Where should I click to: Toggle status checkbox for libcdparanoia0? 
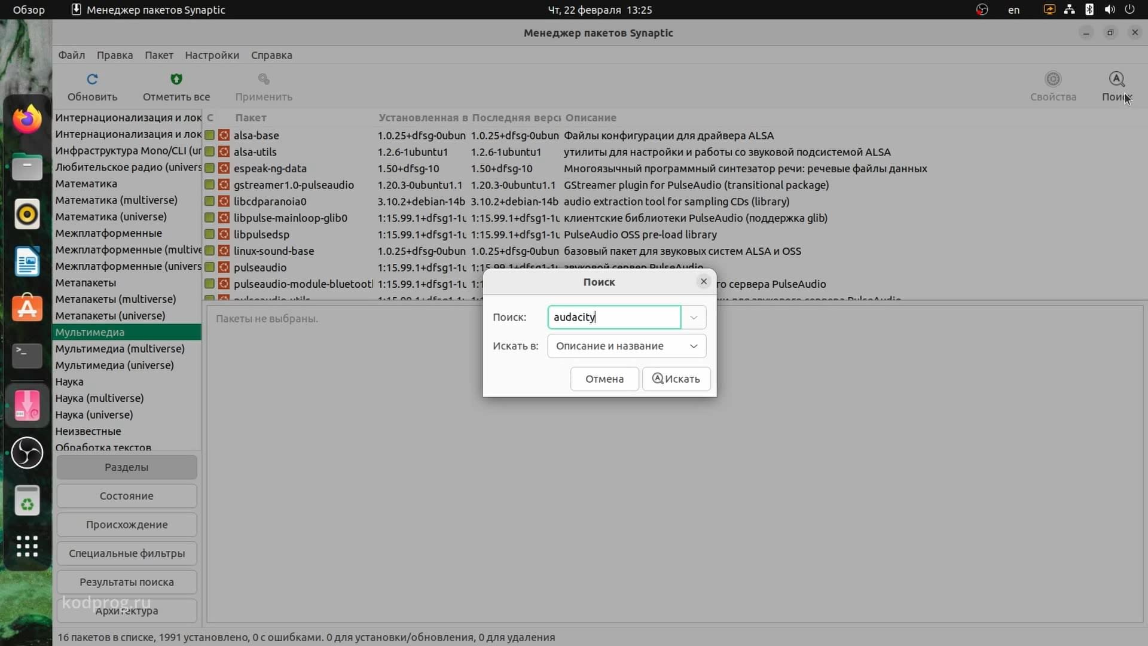[209, 202]
